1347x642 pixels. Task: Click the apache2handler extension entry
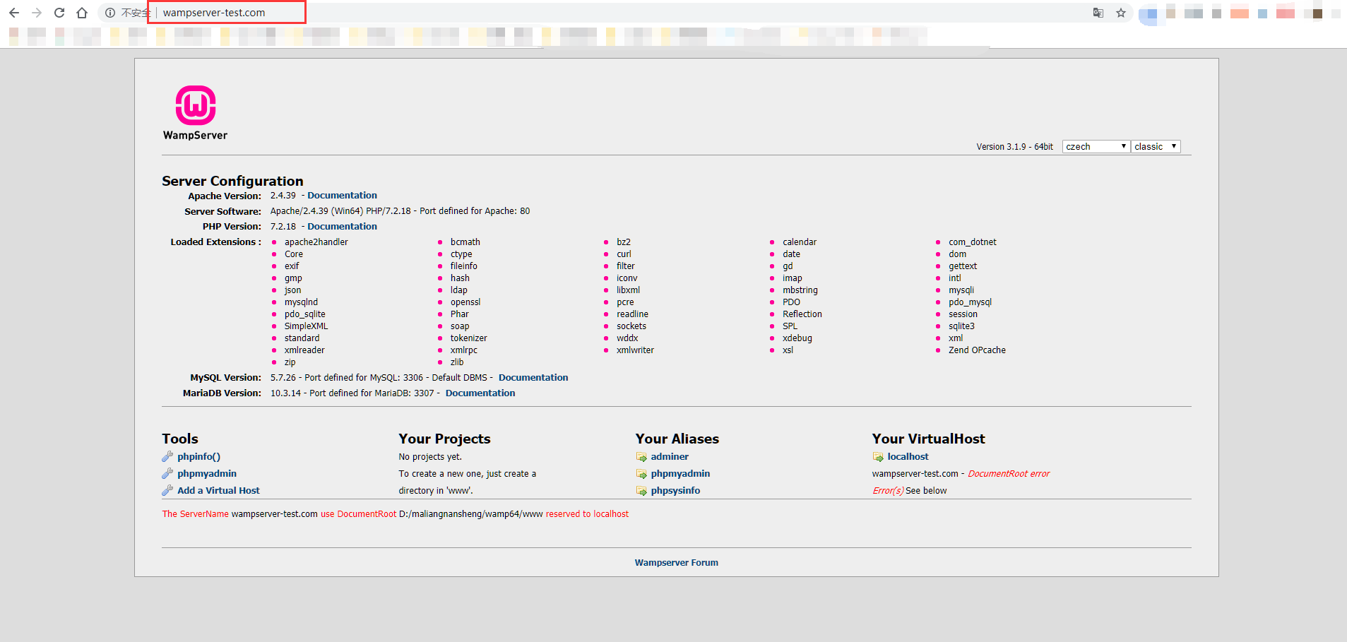pos(316,242)
